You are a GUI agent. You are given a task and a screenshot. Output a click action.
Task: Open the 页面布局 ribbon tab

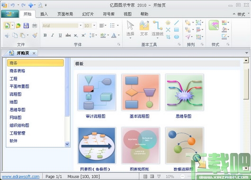[x=65, y=14]
